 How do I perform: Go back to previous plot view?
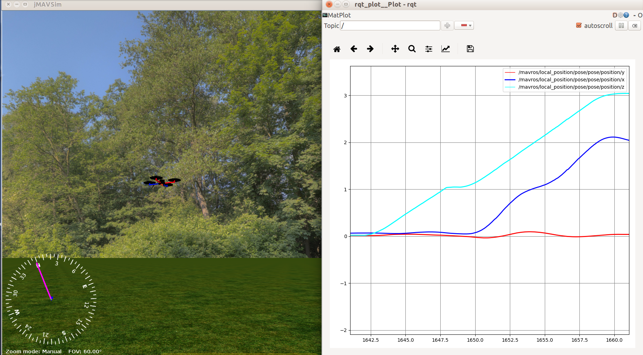tap(354, 49)
